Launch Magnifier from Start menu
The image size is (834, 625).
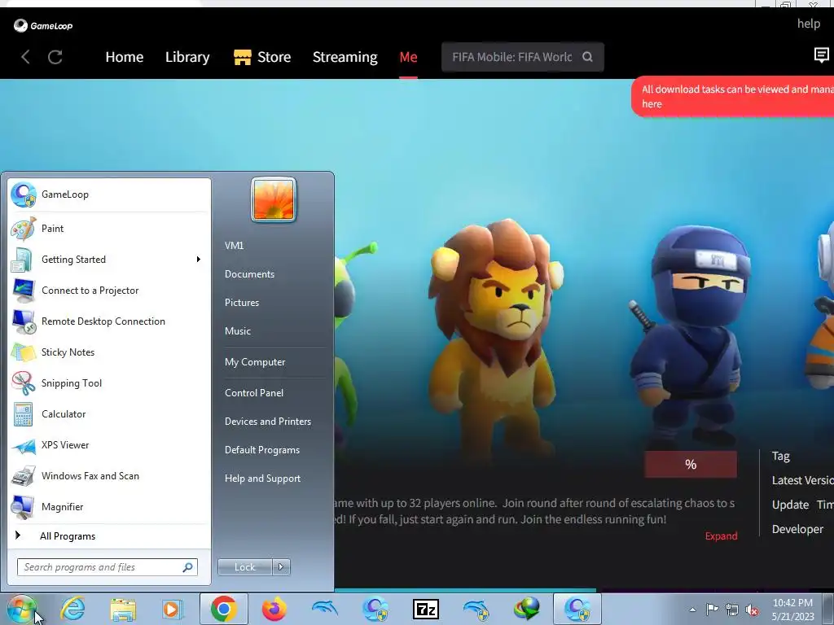pos(109,507)
